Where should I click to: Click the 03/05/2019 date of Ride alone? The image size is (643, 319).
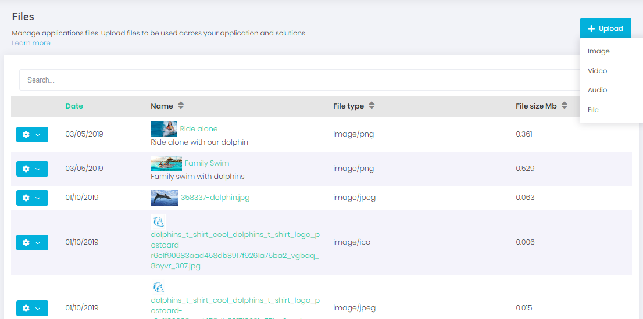(x=84, y=134)
